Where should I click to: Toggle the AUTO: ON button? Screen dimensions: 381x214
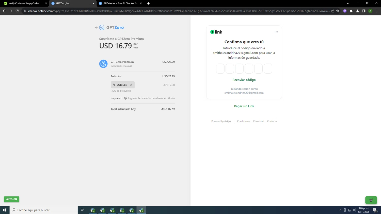click(11, 199)
